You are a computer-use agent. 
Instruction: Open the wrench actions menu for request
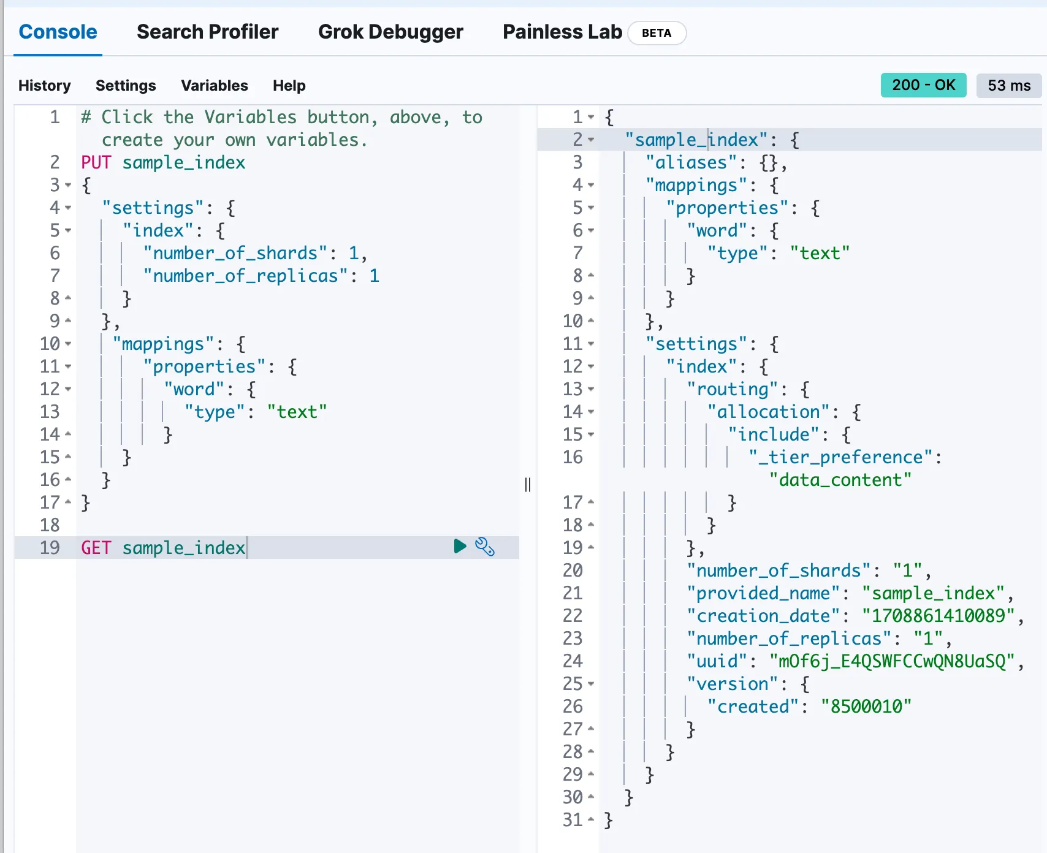point(484,546)
